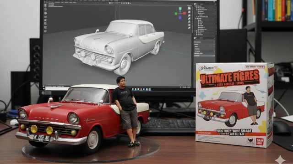The width and height of the screenshot is (293, 164).
Task: Click the left green axis handle on the gizmo
Action: [x=176, y=13]
